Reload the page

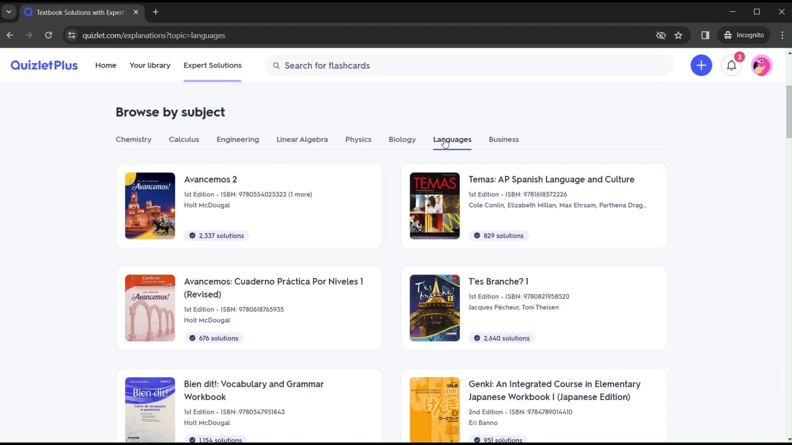pos(49,35)
